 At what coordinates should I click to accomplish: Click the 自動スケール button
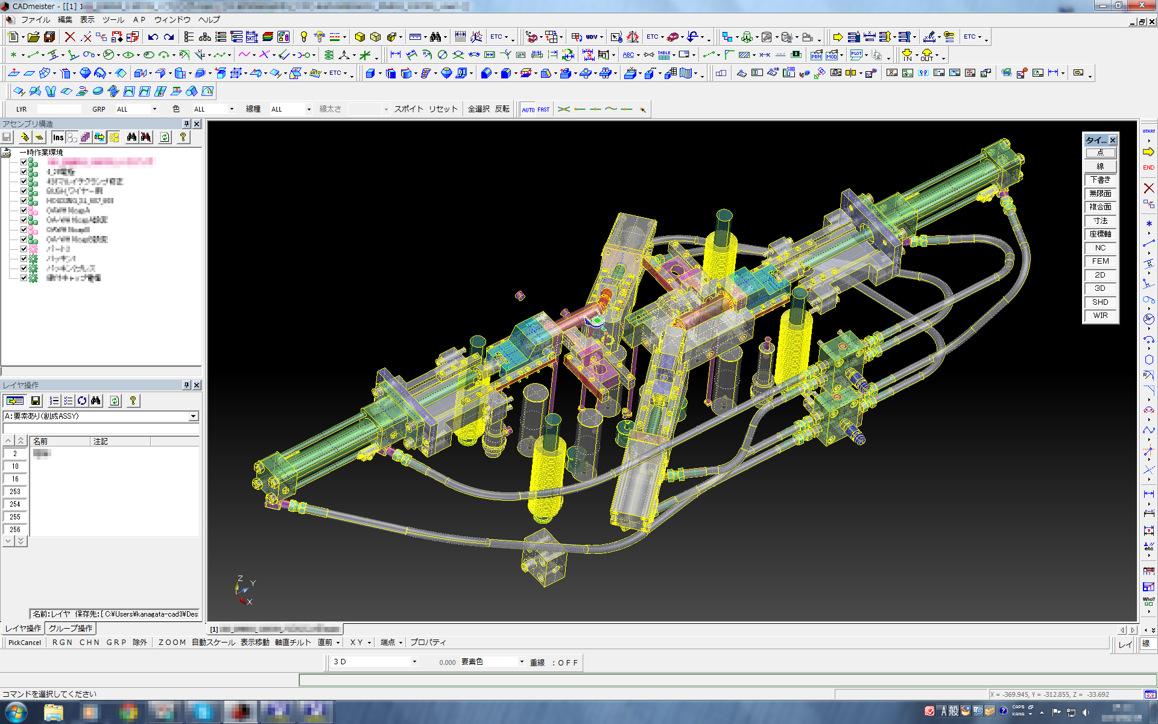tap(214, 643)
